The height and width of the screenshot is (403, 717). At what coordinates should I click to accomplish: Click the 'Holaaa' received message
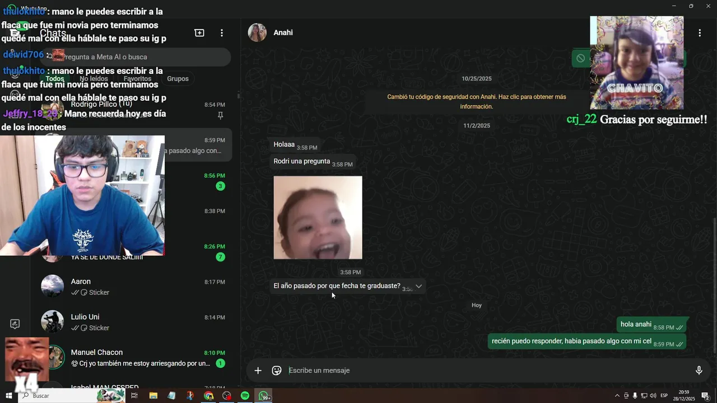tap(295, 146)
